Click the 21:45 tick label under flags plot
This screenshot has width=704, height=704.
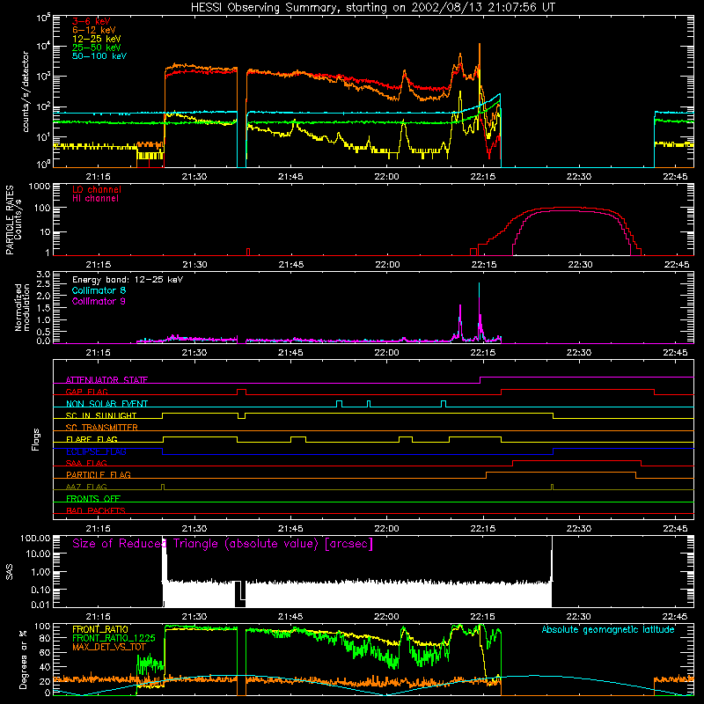coord(290,529)
